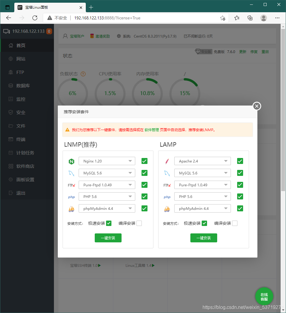Viewport: 286px width, 313px height.
Task: Click the MySQL dolphin icon in LAMP
Action: pos(167,173)
